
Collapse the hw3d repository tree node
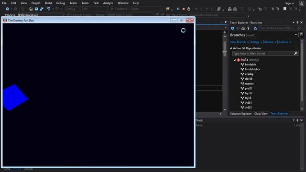point(235,60)
